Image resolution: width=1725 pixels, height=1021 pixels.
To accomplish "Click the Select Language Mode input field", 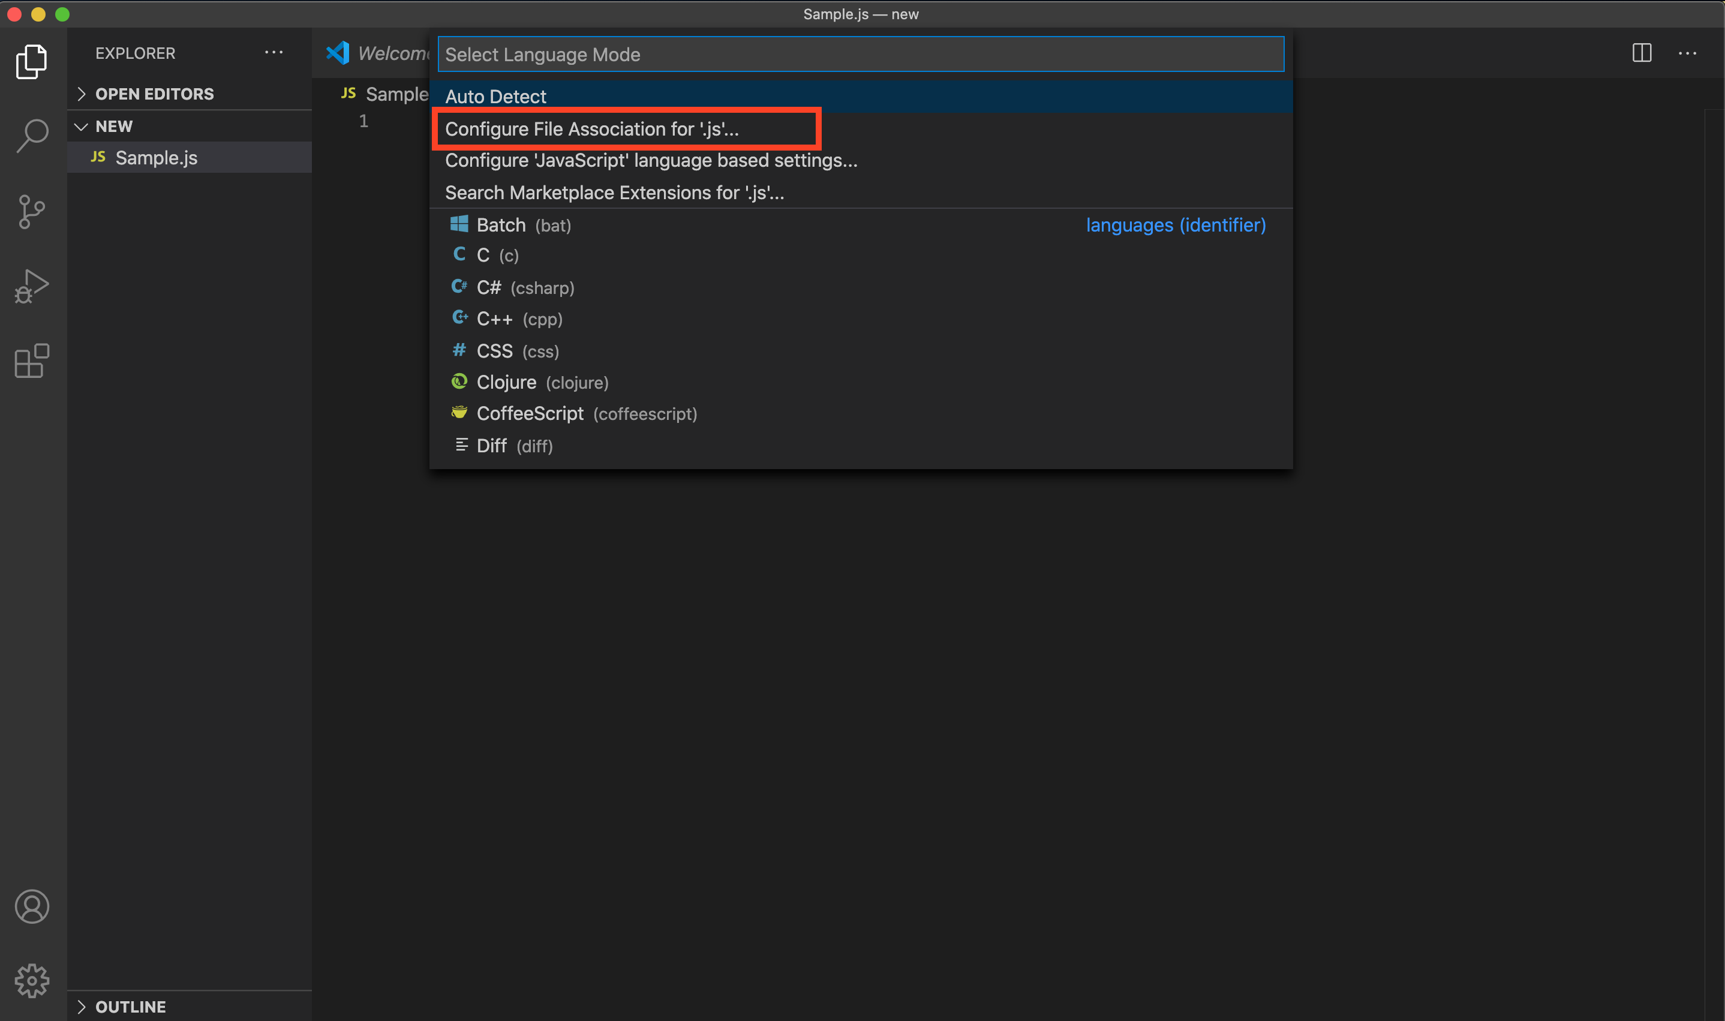I will [860, 55].
